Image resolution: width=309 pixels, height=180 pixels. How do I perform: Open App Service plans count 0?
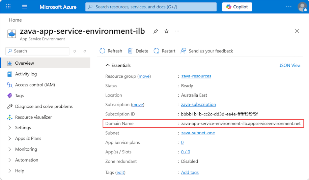coord(182,142)
